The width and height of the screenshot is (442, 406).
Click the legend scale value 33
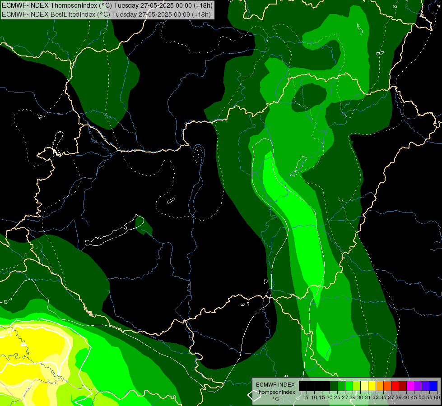(376, 397)
